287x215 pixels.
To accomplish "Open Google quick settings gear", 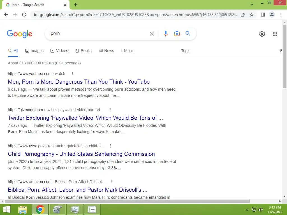I will click(x=262, y=34).
